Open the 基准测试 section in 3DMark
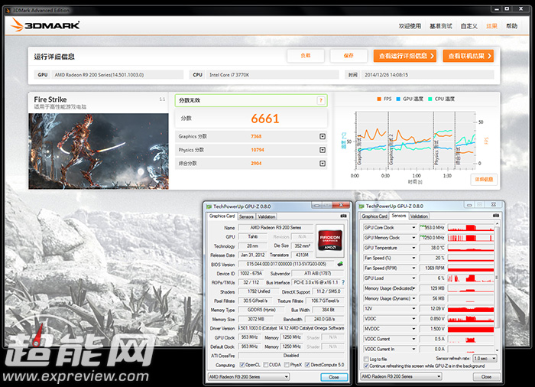This screenshot has width=535, height=387. [x=440, y=26]
